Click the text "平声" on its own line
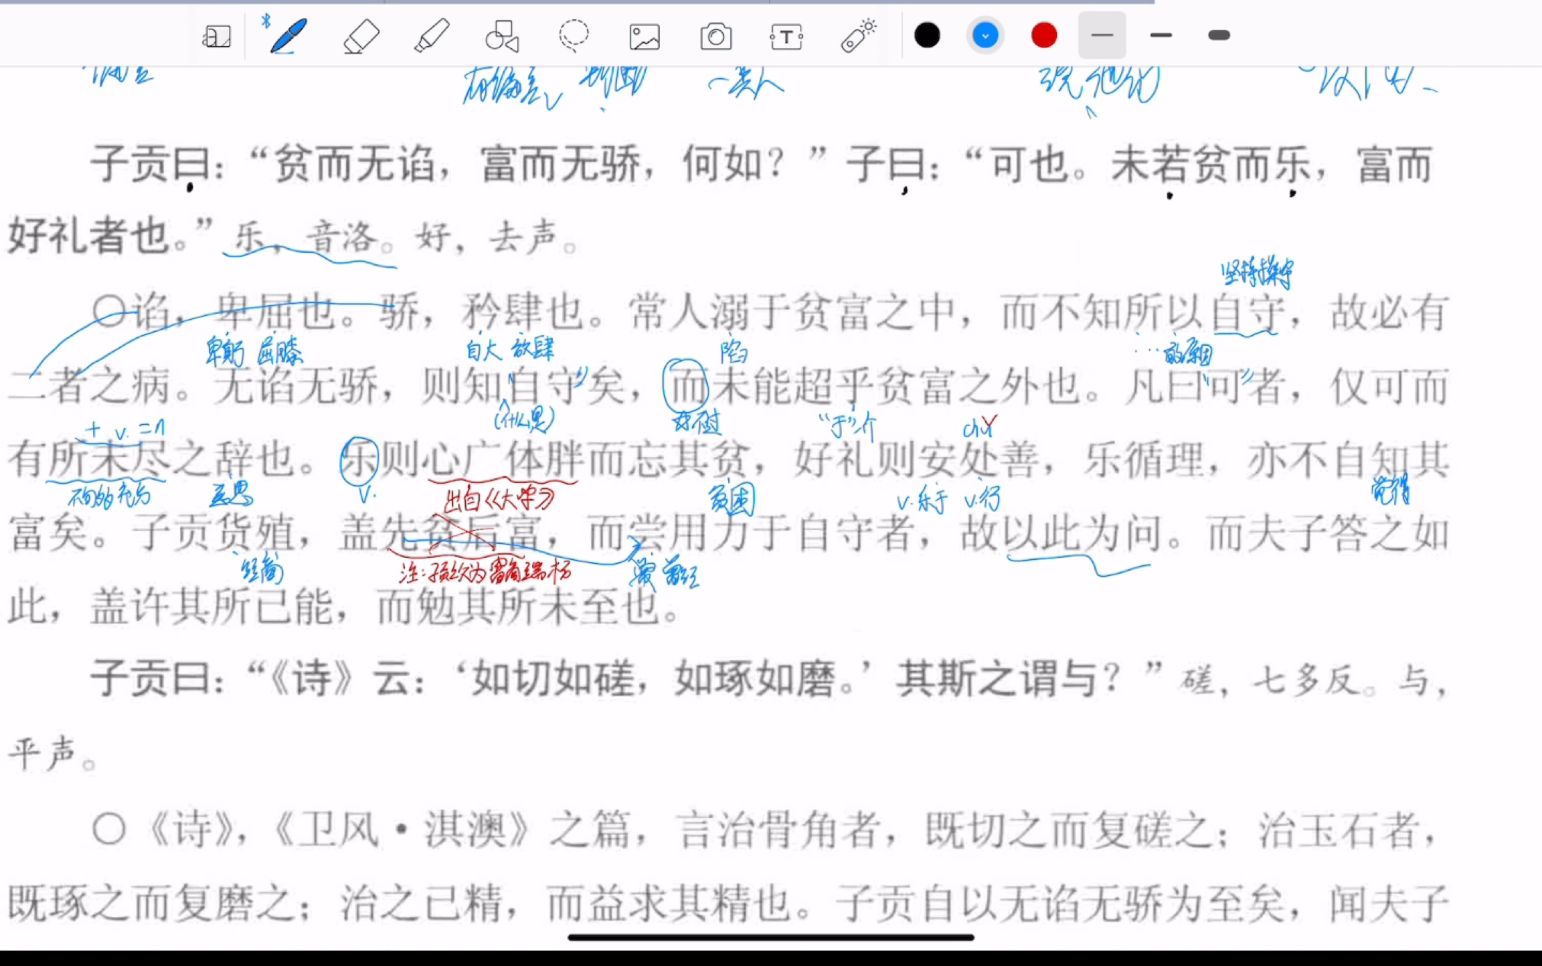Image resolution: width=1542 pixels, height=966 pixels. pyautogui.click(x=42, y=753)
